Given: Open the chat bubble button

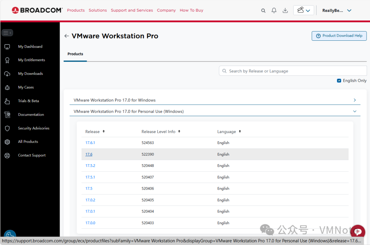Looking at the screenshot, I should pyautogui.click(x=357, y=232).
